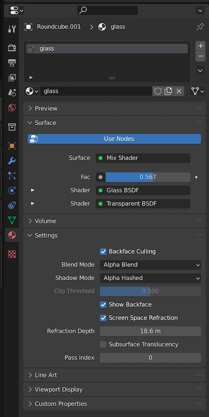The image size is (209, 417).
Task: Click the new material duplicate icon
Action: coord(168,91)
